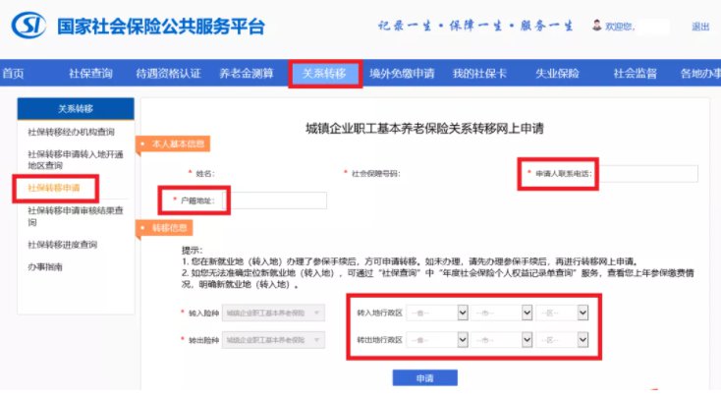Viewport: 721px width, 399px height.
Task: Open the 转入险种 dropdown
Action: [273, 313]
